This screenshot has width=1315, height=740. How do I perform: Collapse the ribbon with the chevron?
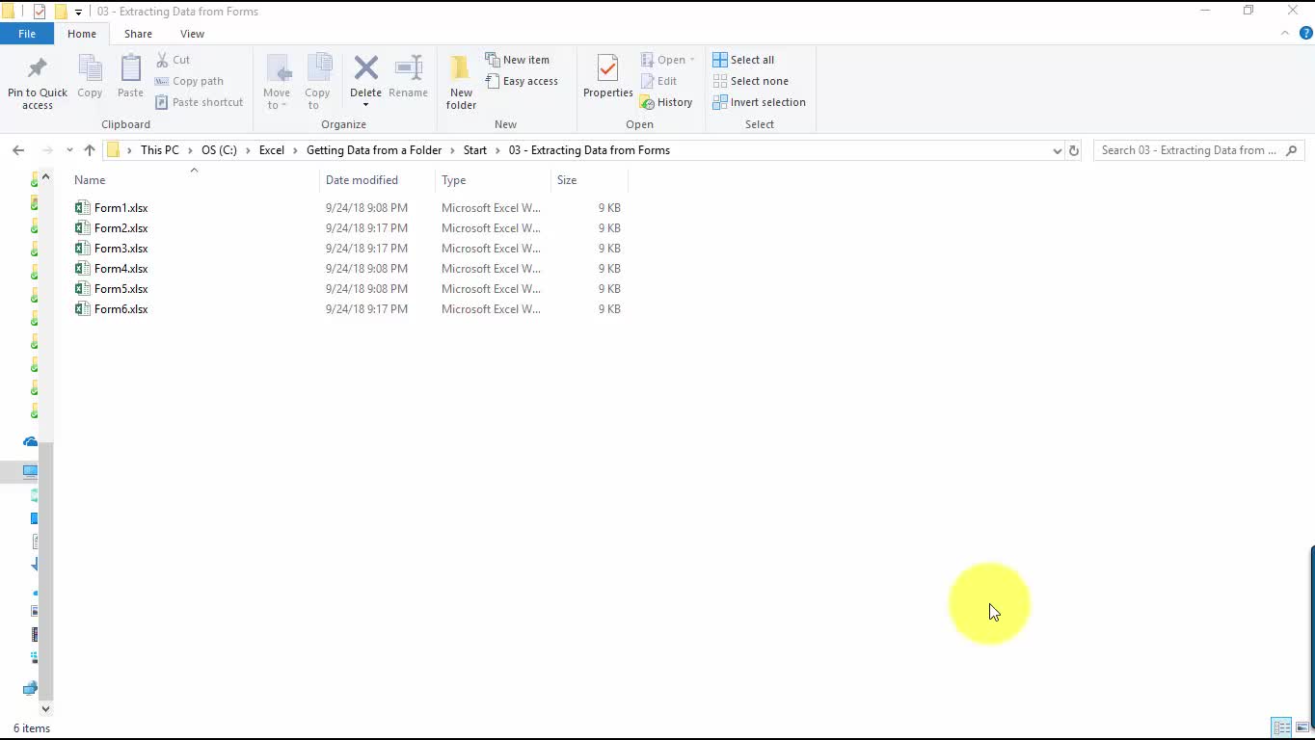(1285, 33)
